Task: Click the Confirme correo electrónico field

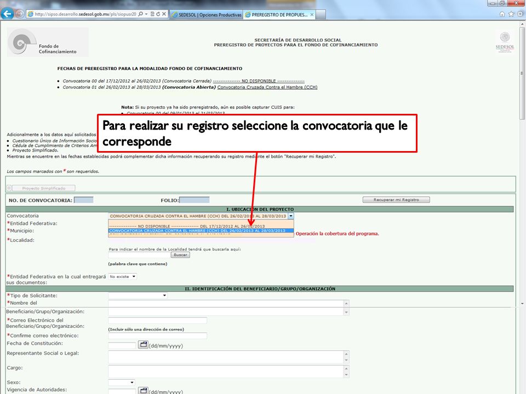Action: [158, 335]
